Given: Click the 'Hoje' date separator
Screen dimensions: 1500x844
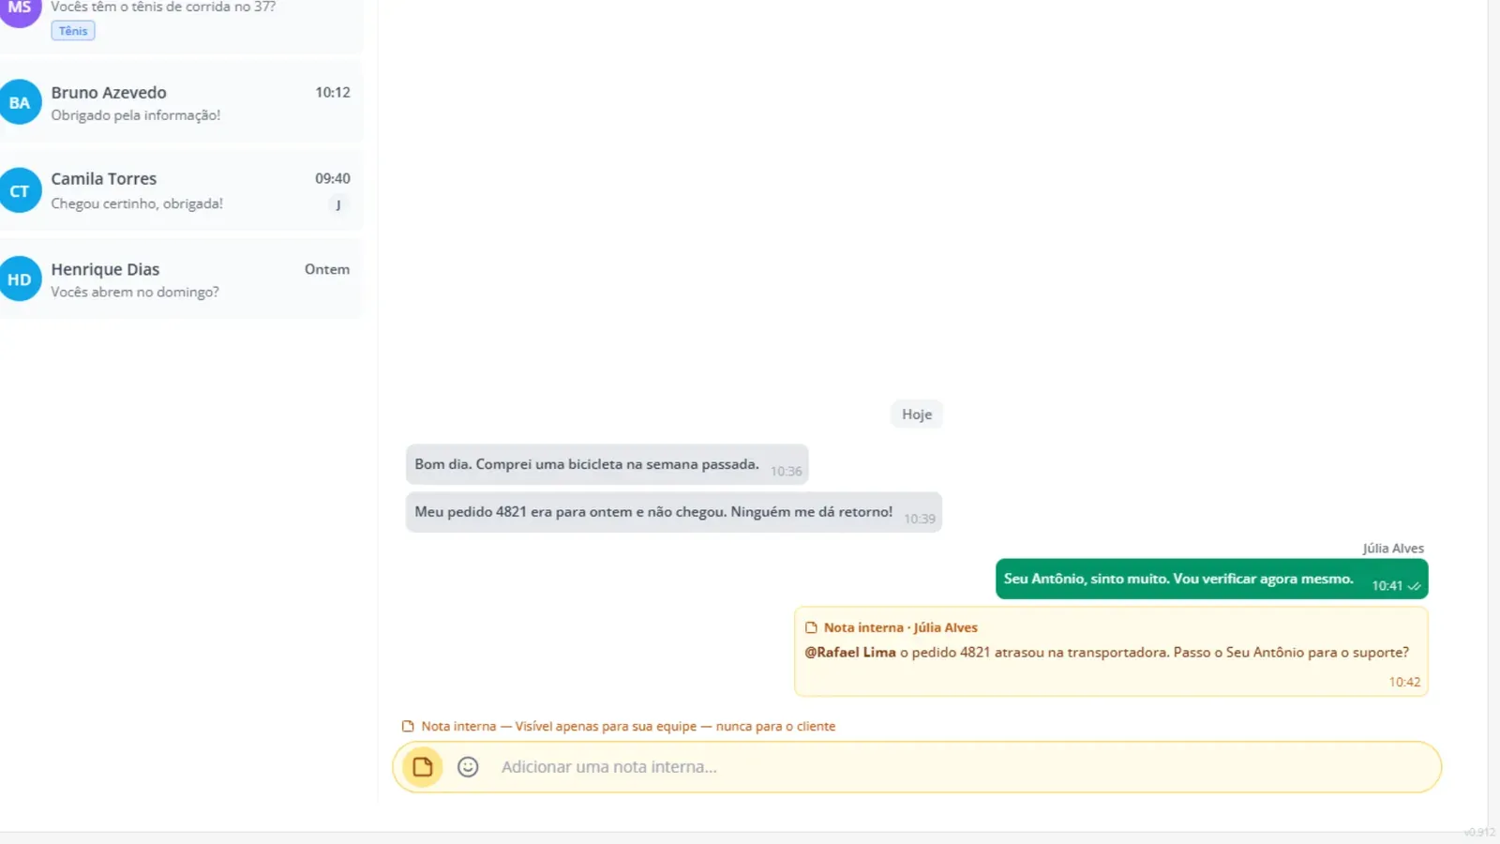Looking at the screenshot, I should coord(917,414).
